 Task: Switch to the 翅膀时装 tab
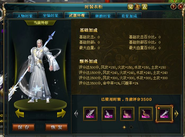coord(103,16)
